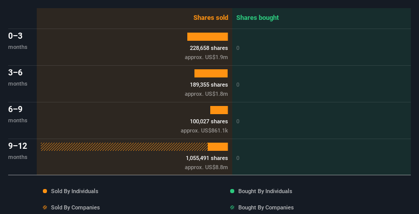
Task: Click the 228,658 shares label
Action: tap(209, 48)
